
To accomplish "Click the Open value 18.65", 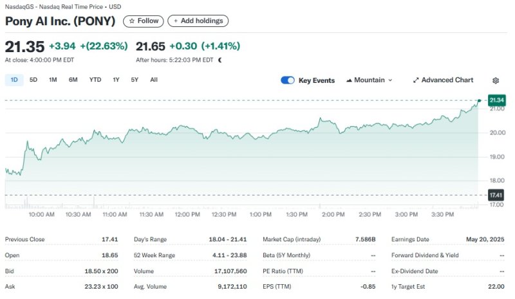I will click(x=109, y=255).
